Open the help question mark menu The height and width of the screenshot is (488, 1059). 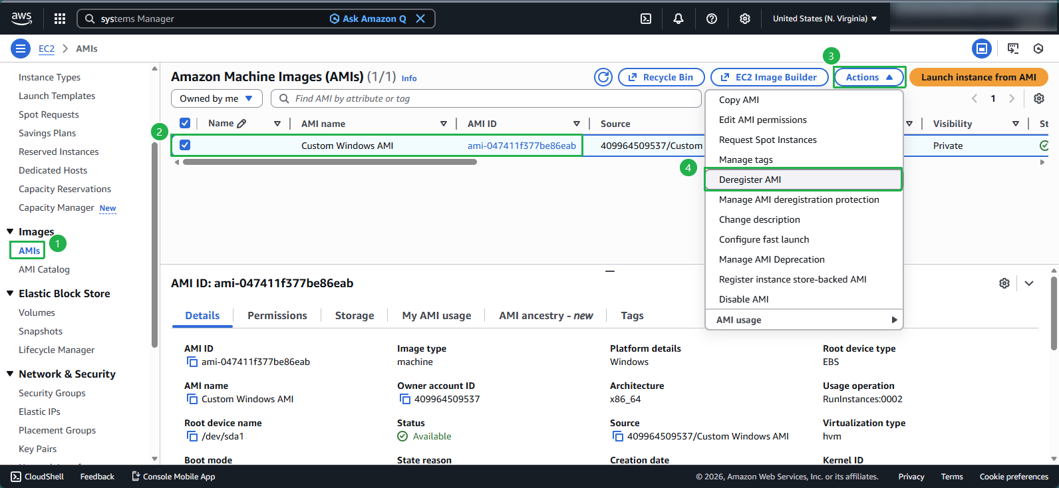pyautogui.click(x=712, y=19)
